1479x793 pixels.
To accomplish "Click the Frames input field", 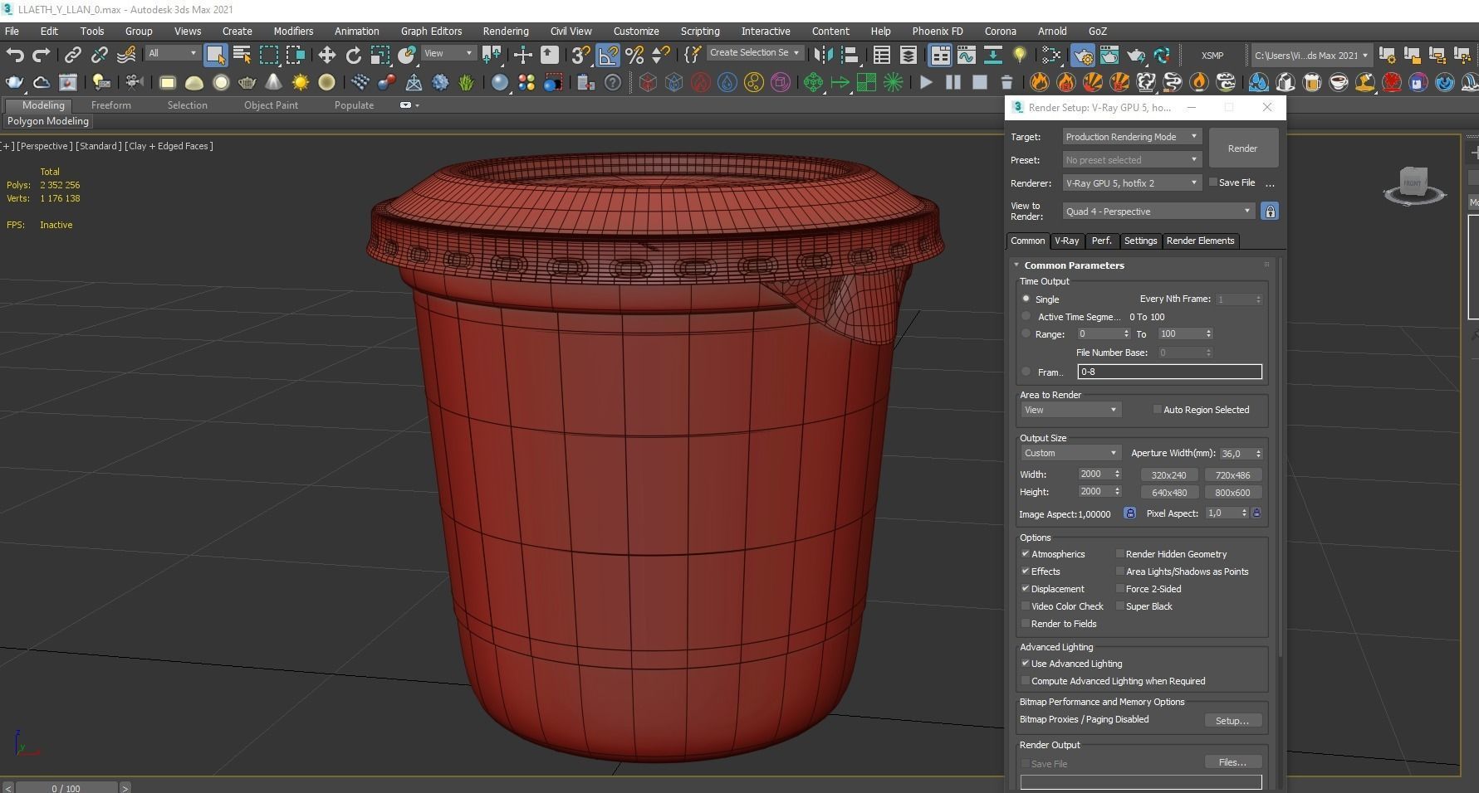I will [1170, 372].
